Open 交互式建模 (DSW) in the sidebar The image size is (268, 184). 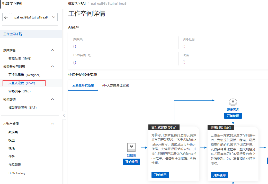(22, 83)
